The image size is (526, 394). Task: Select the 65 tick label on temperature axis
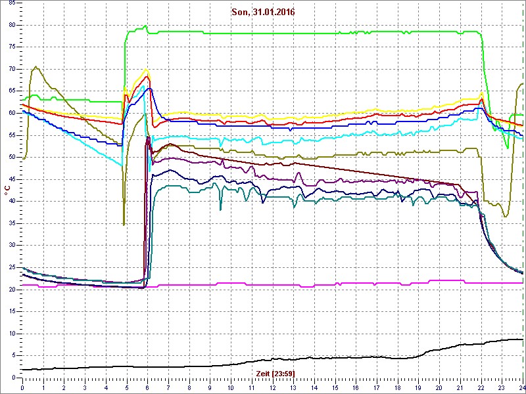(x=12, y=91)
